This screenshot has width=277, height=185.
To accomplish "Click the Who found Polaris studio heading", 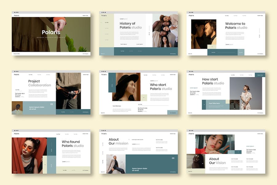I will pos(73,144).
